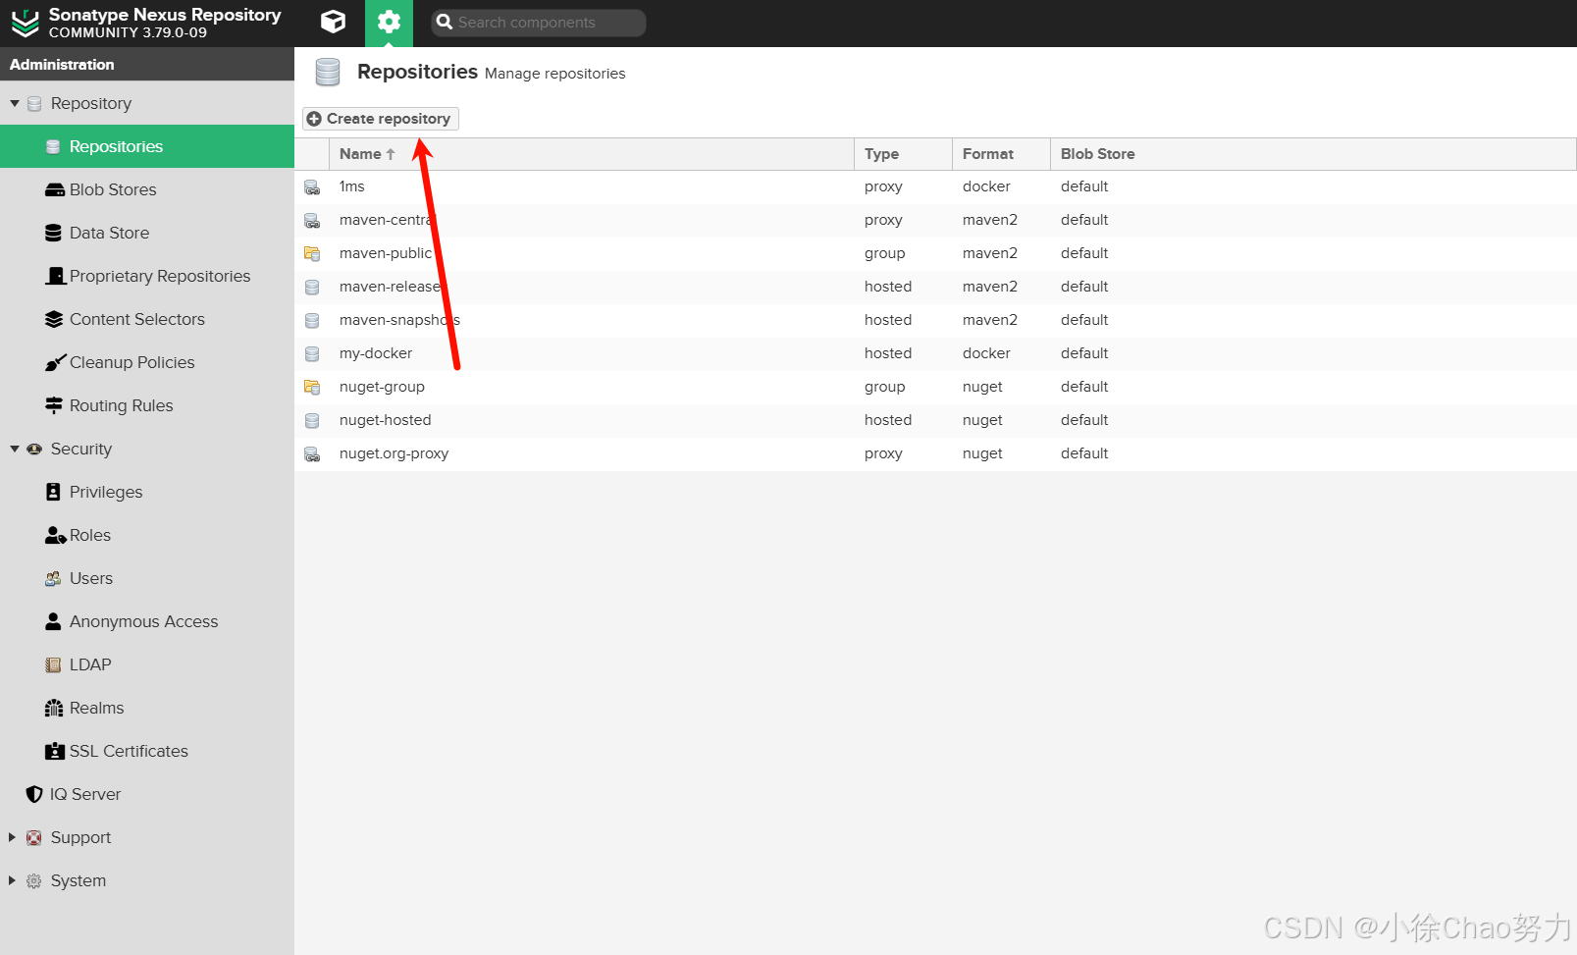The height and width of the screenshot is (955, 1577).
Task: Select Repositories in the sidebar
Action: pos(147,146)
